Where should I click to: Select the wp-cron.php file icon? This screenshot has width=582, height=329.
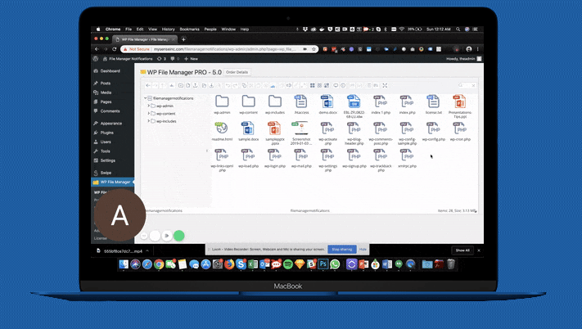point(460,128)
